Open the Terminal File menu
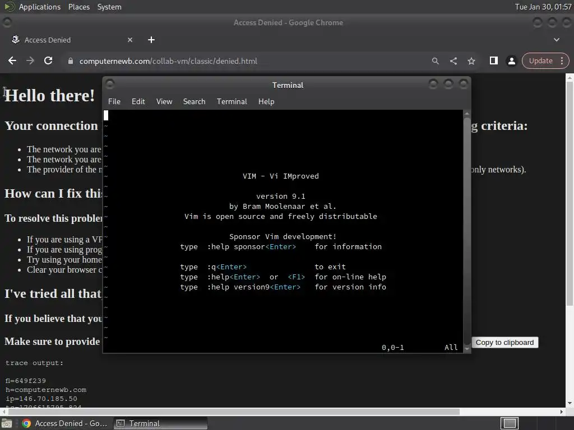This screenshot has width=574, height=430. pos(114,102)
